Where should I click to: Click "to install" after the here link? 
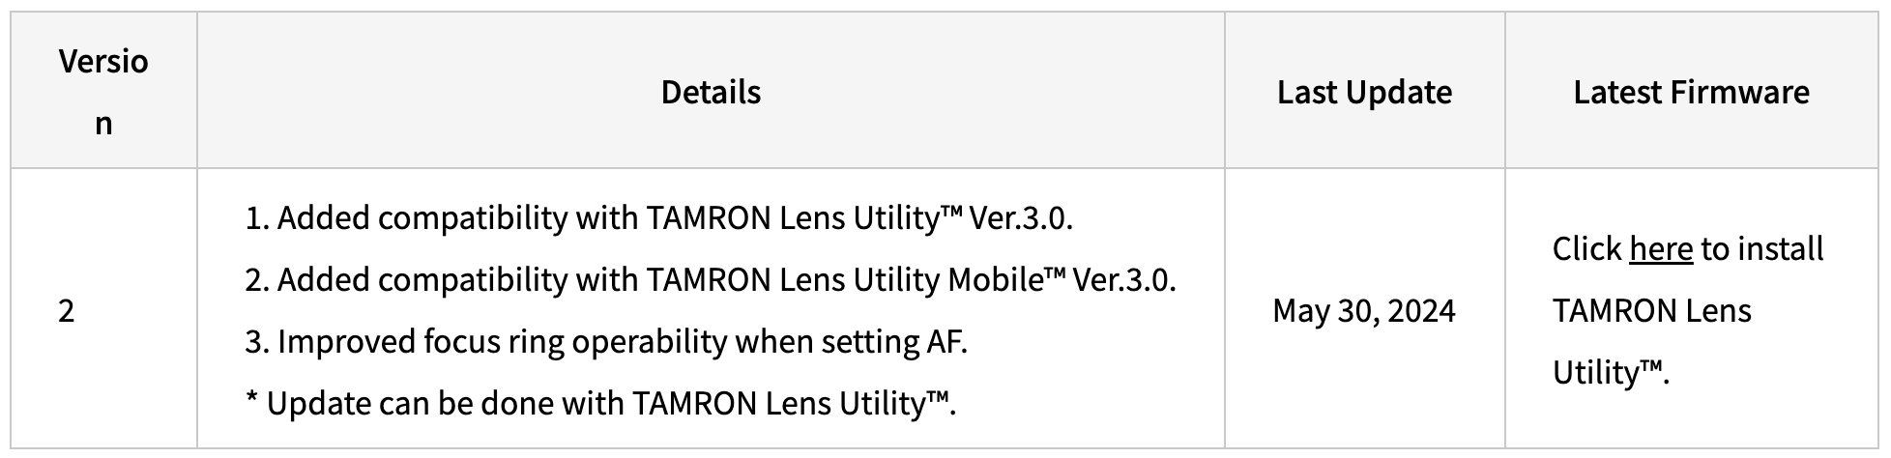click(x=1762, y=249)
